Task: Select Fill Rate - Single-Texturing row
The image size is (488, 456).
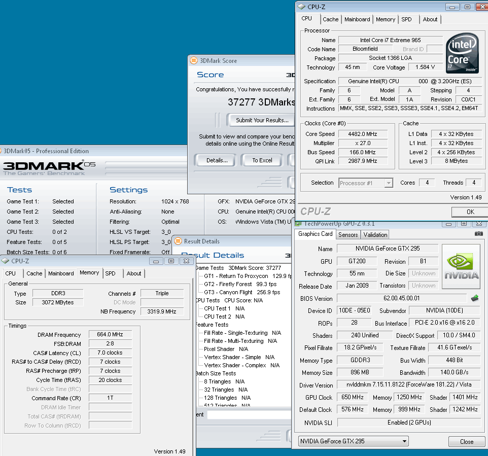Action: pyautogui.click(x=242, y=332)
